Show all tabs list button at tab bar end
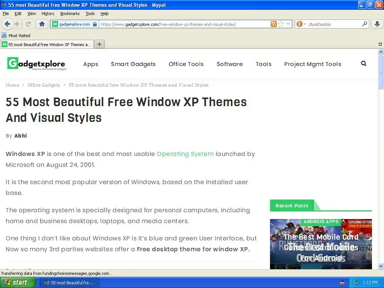 (380, 44)
